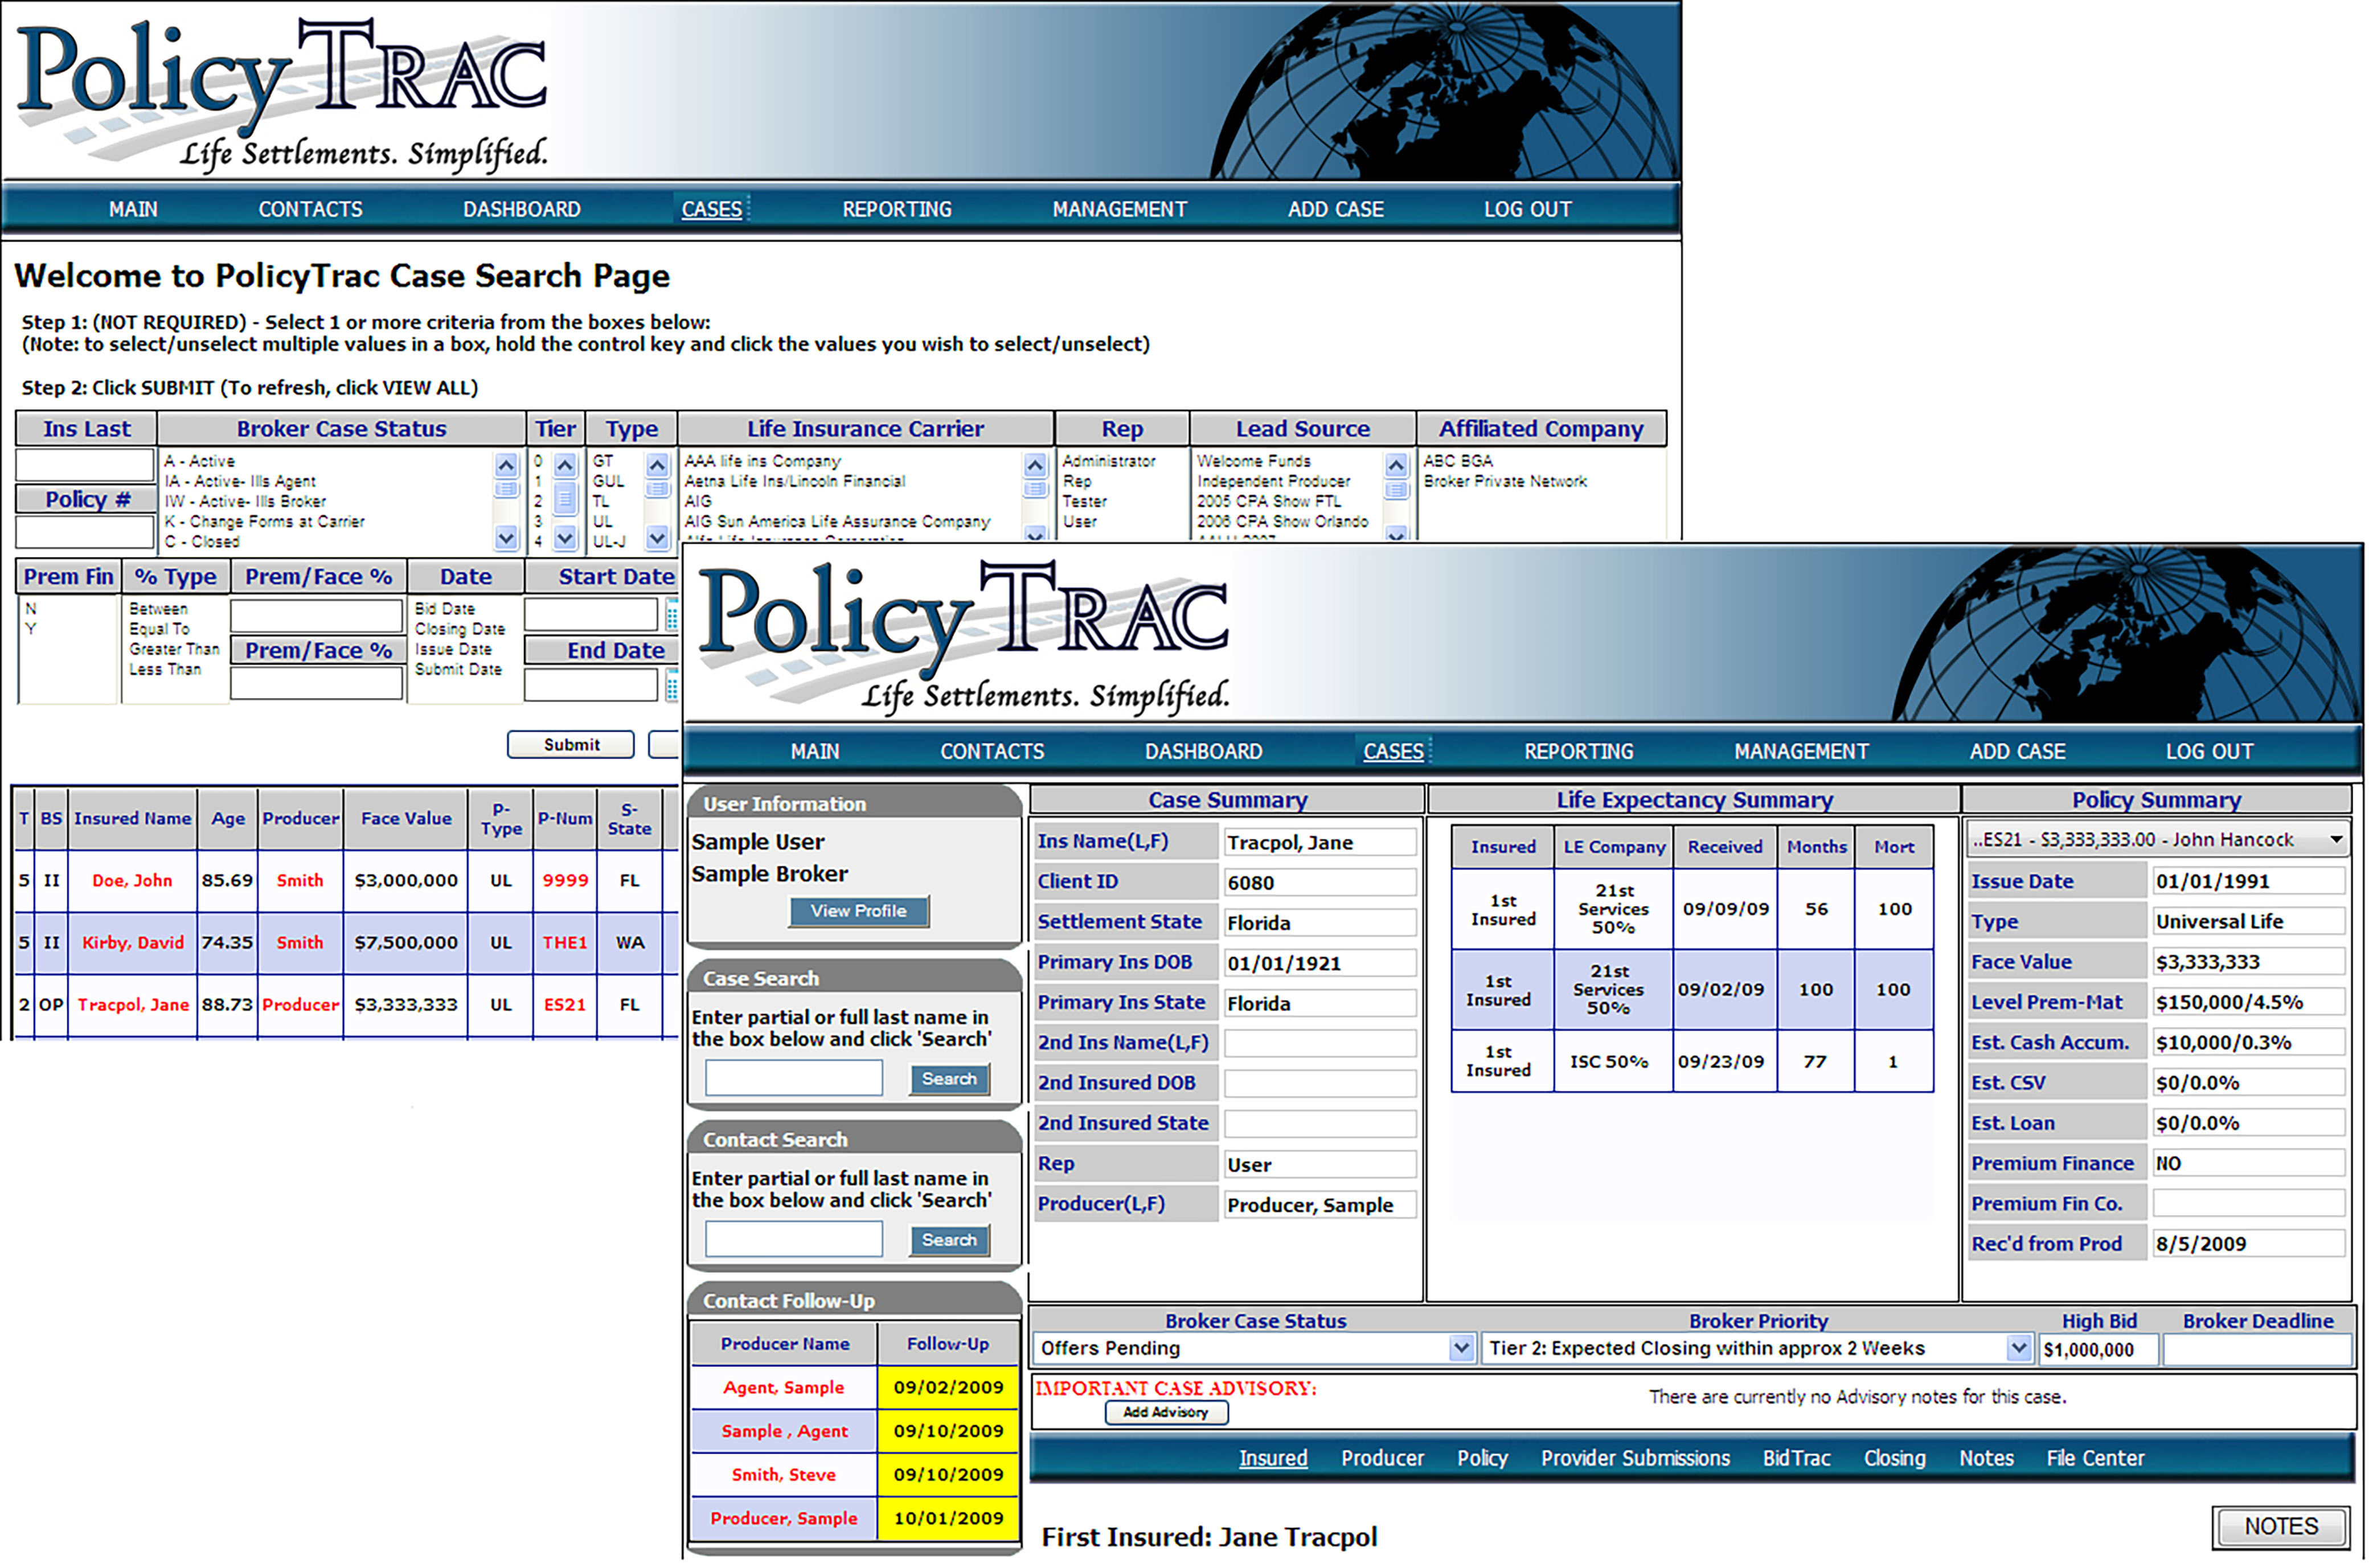Select 'Administrator' in Rep list
This screenshot has width=2373, height=1568.
pos(1108,461)
